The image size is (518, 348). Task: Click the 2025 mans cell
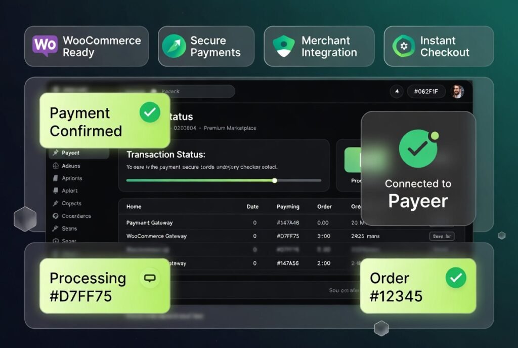(x=365, y=236)
